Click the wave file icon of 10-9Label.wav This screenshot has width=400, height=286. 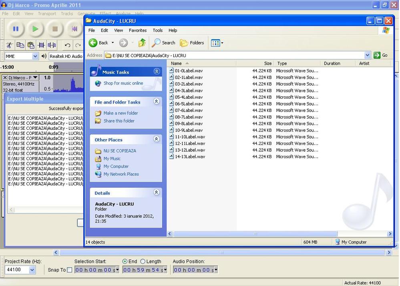171,130
